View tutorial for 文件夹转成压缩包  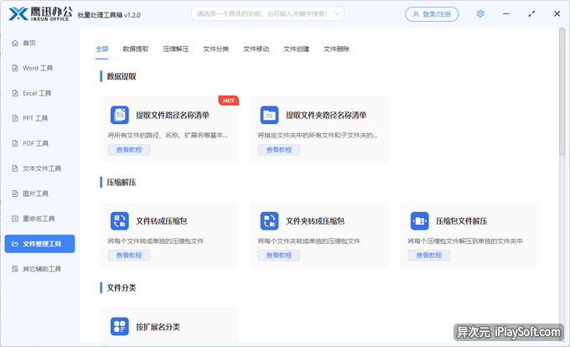click(x=279, y=256)
